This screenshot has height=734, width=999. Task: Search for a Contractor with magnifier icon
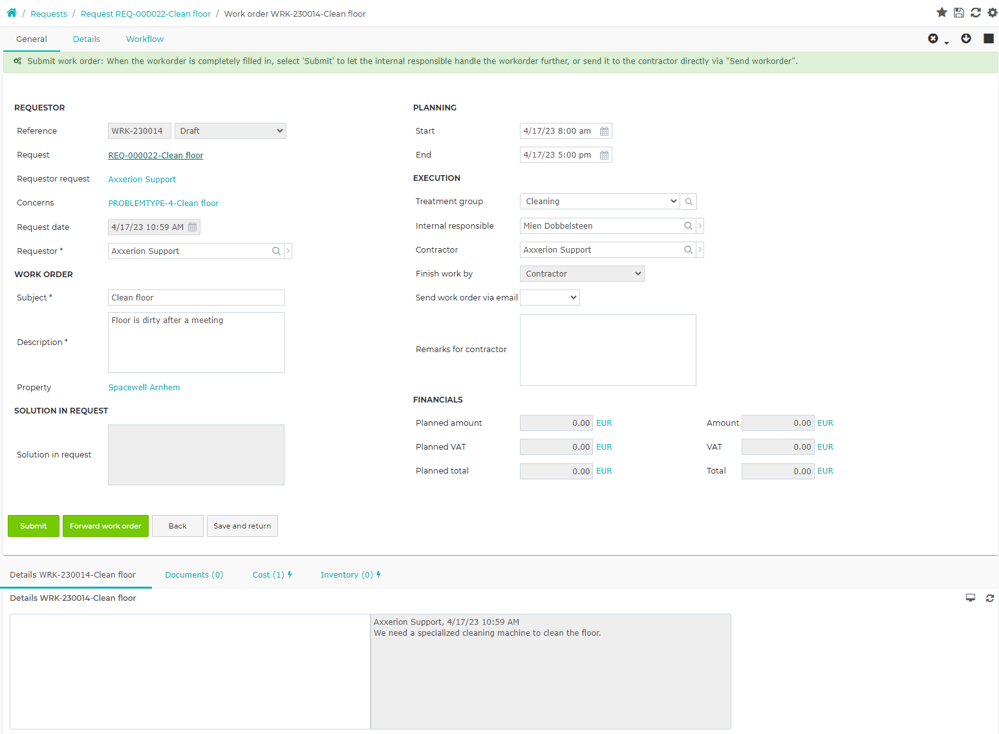[x=688, y=250]
